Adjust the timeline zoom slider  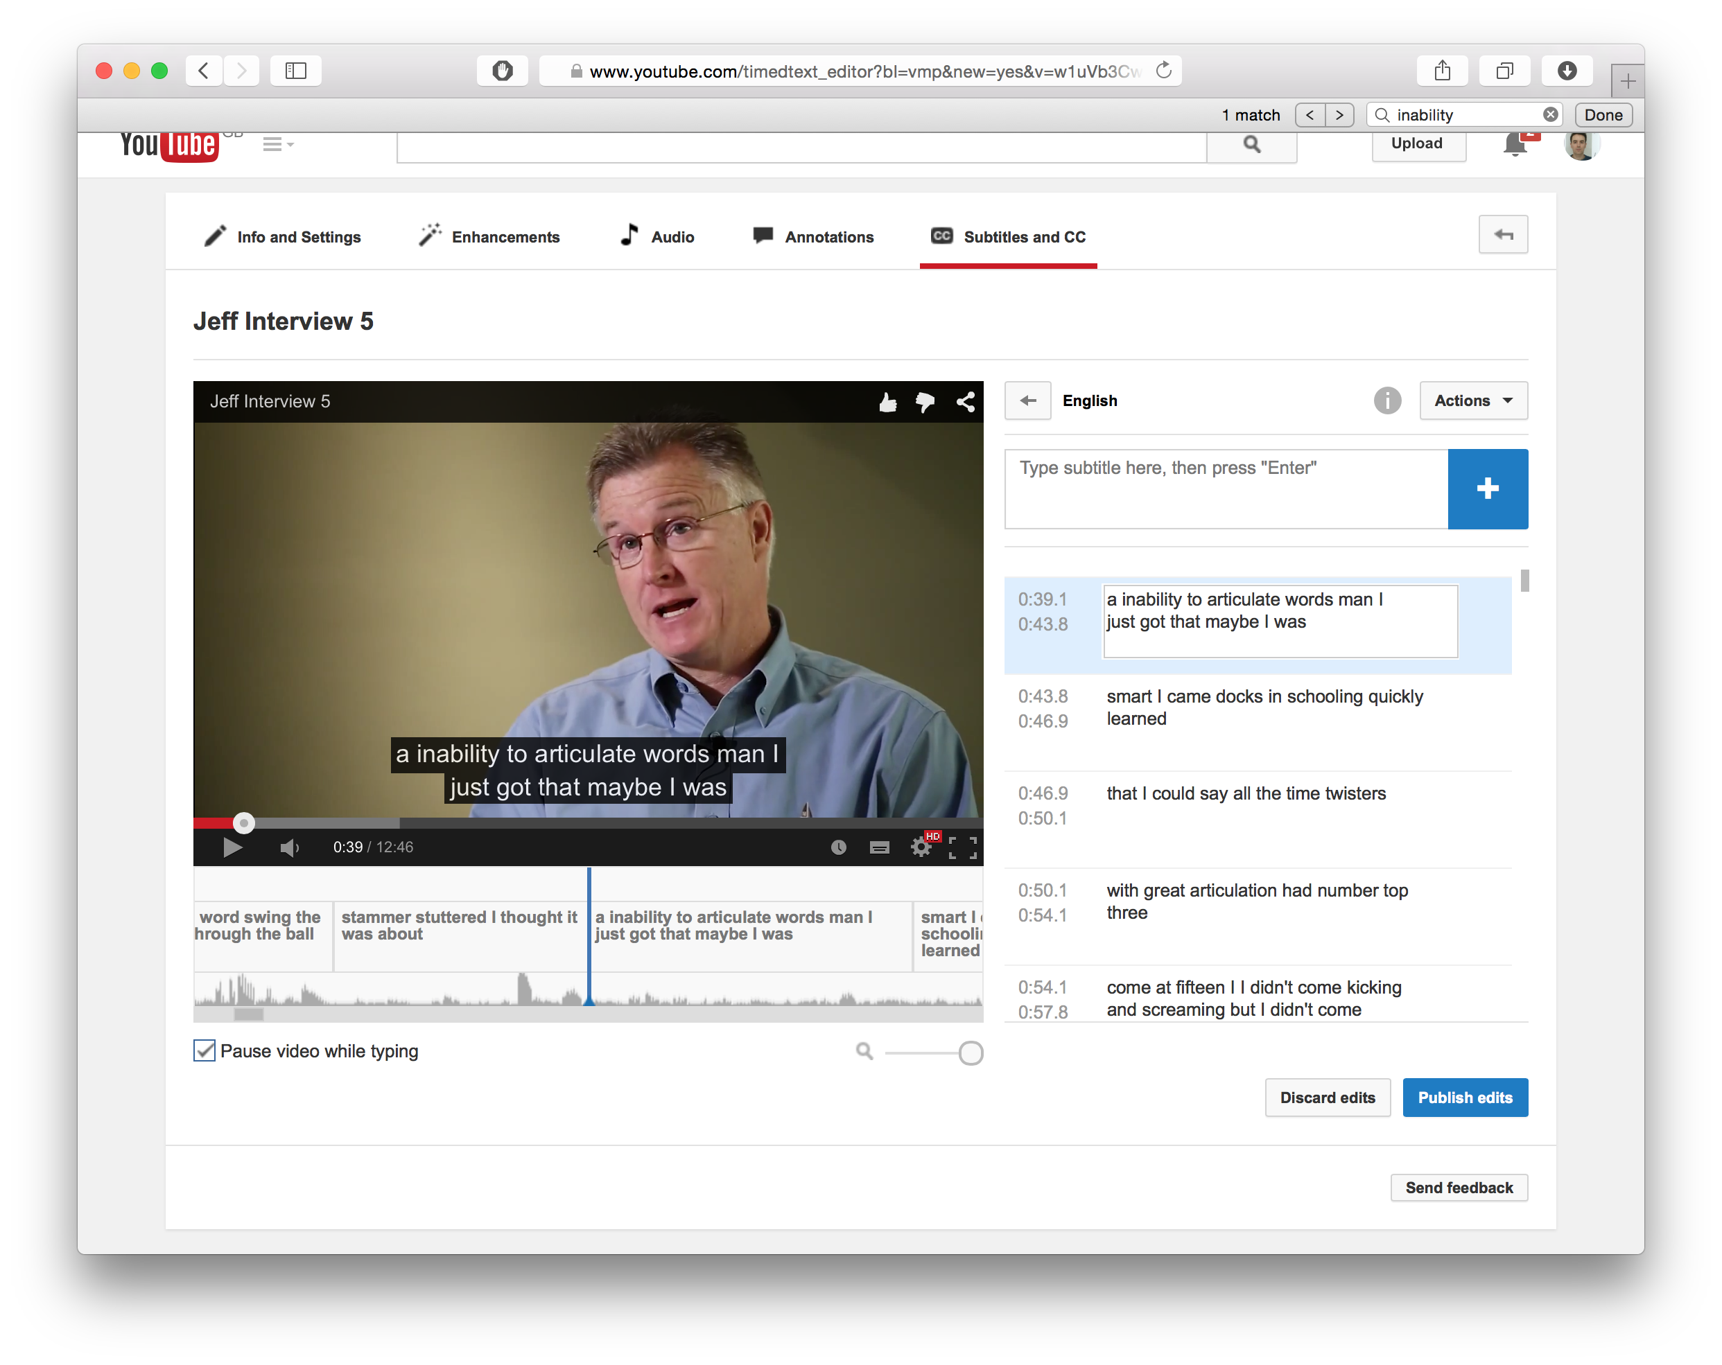click(x=971, y=1053)
